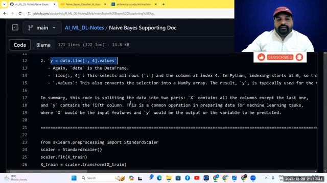Open the weather widget showing Mostly cloudy
The width and height of the screenshot is (327, 183).
point(16,178)
